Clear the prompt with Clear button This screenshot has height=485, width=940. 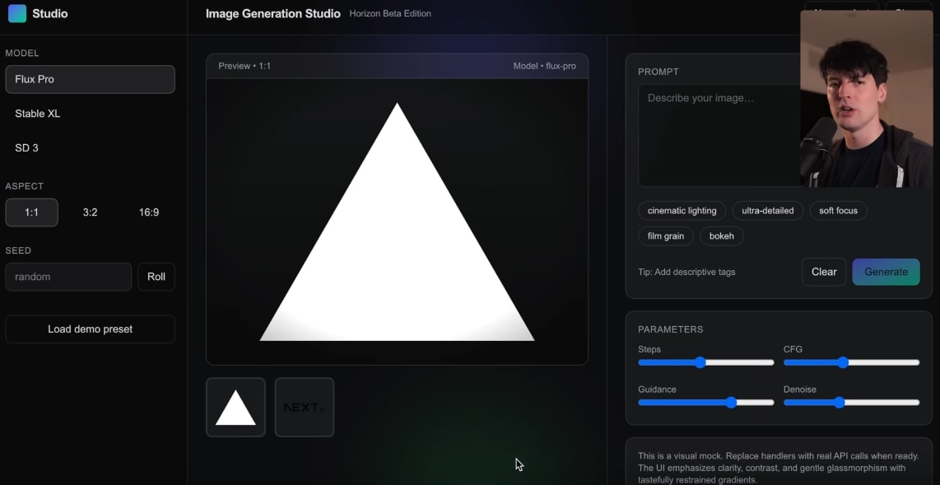pyautogui.click(x=823, y=272)
